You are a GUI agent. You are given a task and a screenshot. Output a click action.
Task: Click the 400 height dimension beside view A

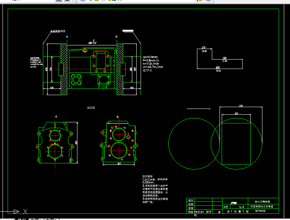pos(76,143)
